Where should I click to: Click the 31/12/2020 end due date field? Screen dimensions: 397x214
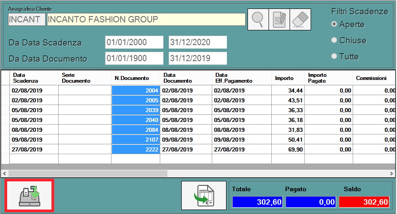(x=197, y=42)
